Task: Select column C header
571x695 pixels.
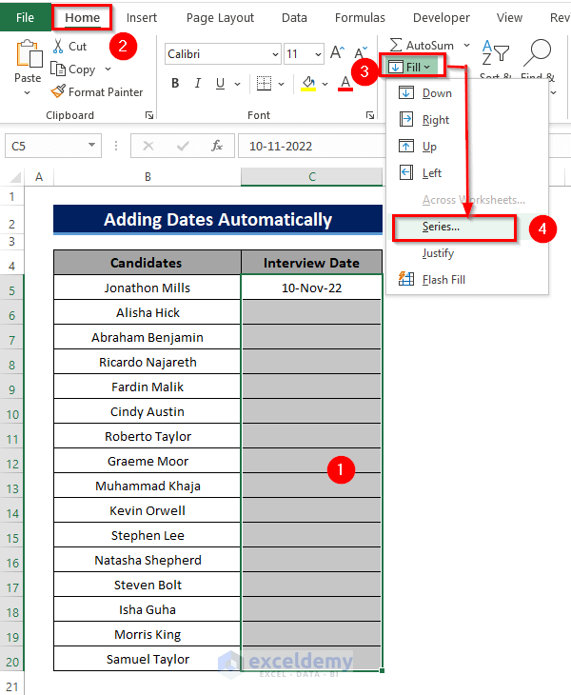Action: (x=312, y=177)
